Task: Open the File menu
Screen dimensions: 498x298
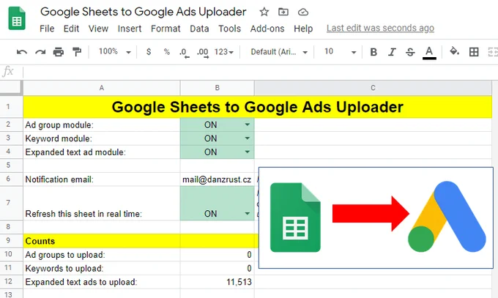Action: (x=47, y=29)
